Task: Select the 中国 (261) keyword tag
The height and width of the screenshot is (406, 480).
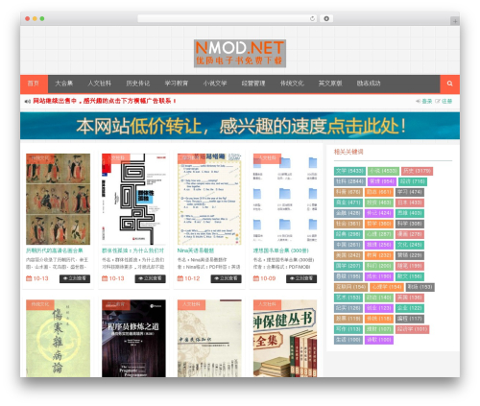Action: tap(348, 245)
